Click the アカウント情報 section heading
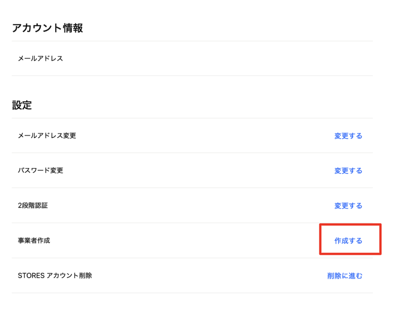 click(48, 28)
